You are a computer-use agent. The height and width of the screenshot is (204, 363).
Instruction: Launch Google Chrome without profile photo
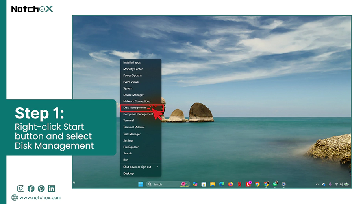(x=257, y=184)
